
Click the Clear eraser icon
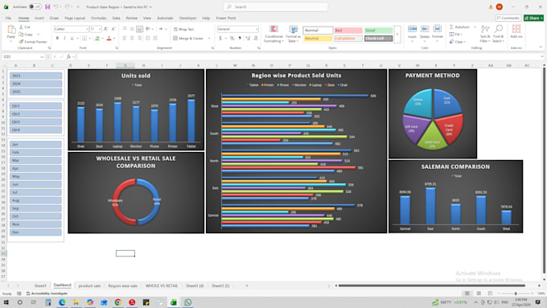point(451,42)
